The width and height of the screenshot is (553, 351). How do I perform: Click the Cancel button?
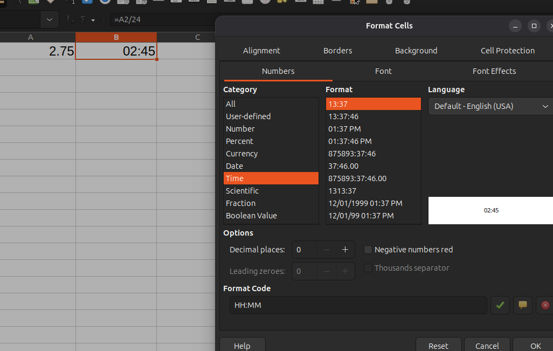tap(487, 346)
